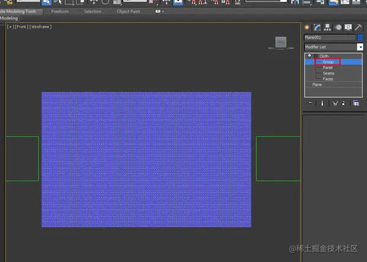The height and width of the screenshot is (262, 367).
Task: Open the [Front] viewport view menu
Action: (x=21, y=27)
